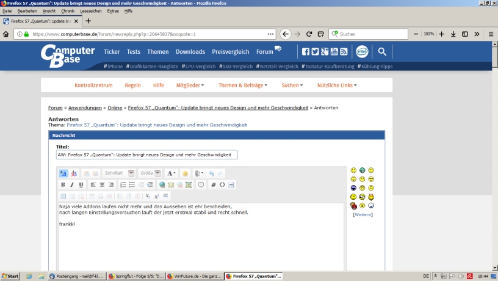Go to Kontrollzentrum link
The width and height of the screenshot is (498, 281).
(93, 85)
